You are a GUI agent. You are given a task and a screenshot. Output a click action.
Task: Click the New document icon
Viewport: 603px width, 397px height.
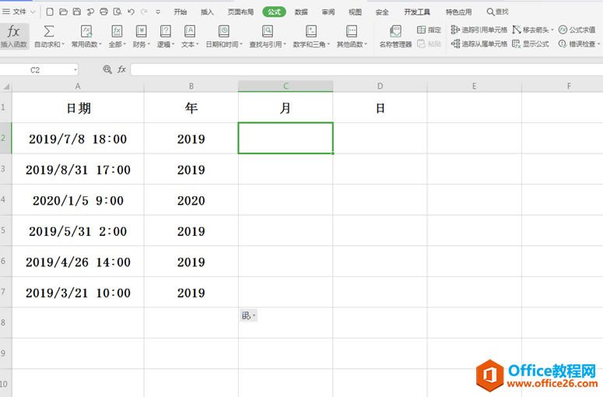(x=50, y=12)
